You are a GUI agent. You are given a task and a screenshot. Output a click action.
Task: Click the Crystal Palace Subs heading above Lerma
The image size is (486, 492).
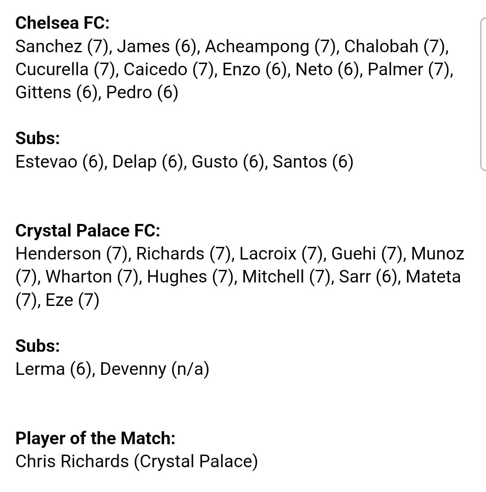38,346
